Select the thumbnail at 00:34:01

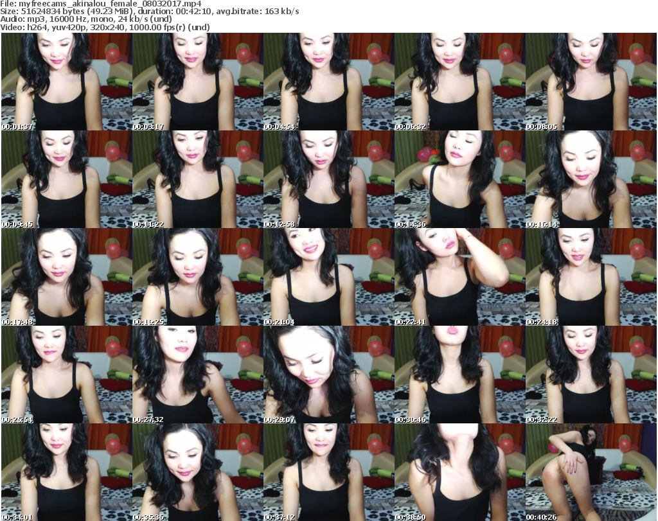(67, 472)
